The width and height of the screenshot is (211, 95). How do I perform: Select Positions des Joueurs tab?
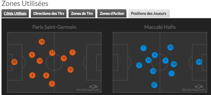pos(149,13)
